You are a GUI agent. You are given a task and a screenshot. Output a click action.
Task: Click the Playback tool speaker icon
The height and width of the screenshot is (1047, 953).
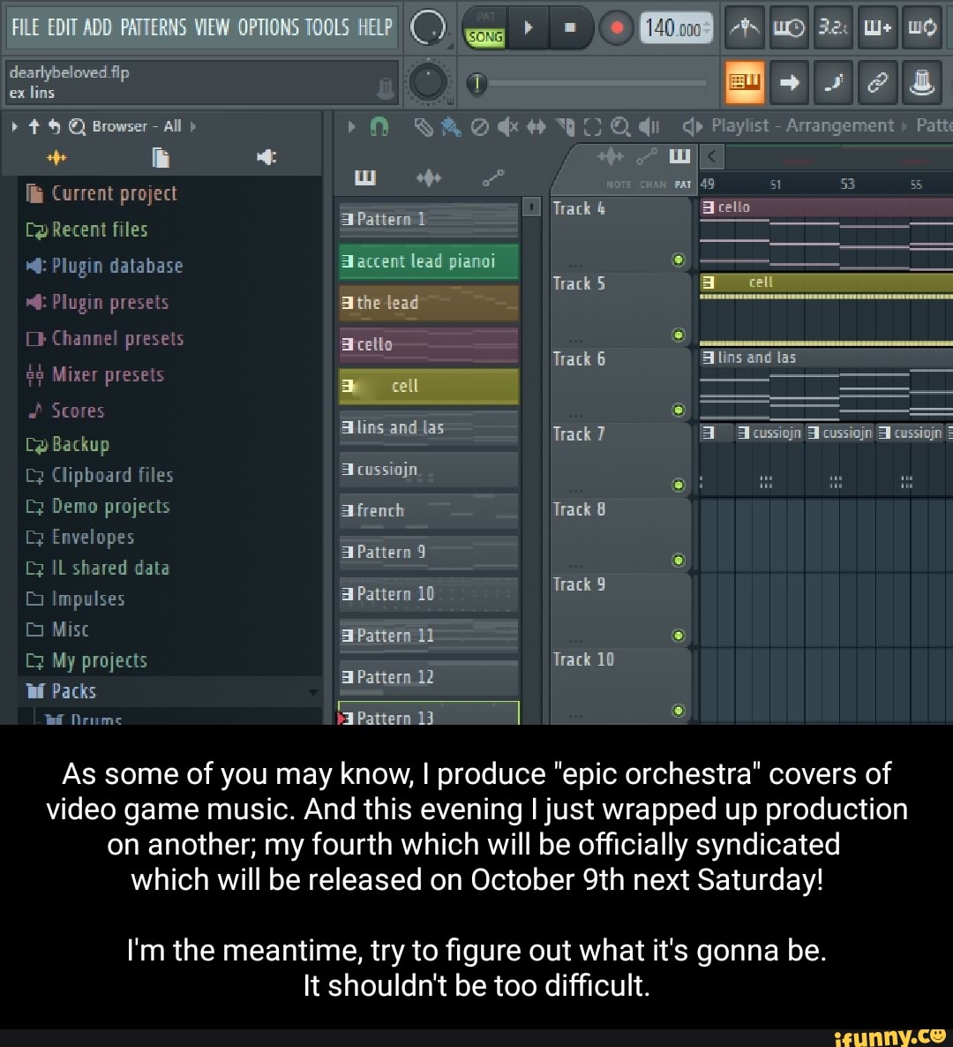[650, 126]
